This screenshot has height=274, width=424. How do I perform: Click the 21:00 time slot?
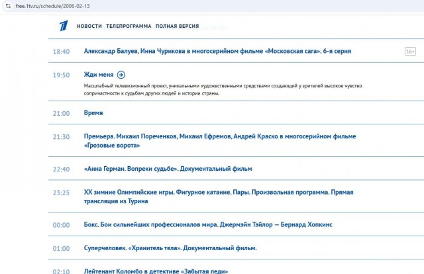coord(61,113)
